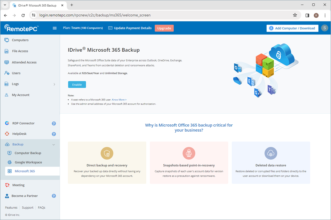Expand the Logs submenu arrow
Image resolution: width=331 pixels, height=220 pixels.
[54, 84]
